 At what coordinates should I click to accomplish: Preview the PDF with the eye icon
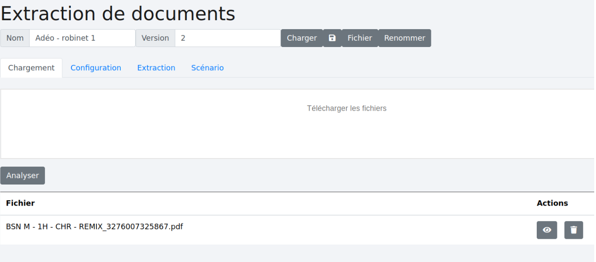click(x=547, y=230)
